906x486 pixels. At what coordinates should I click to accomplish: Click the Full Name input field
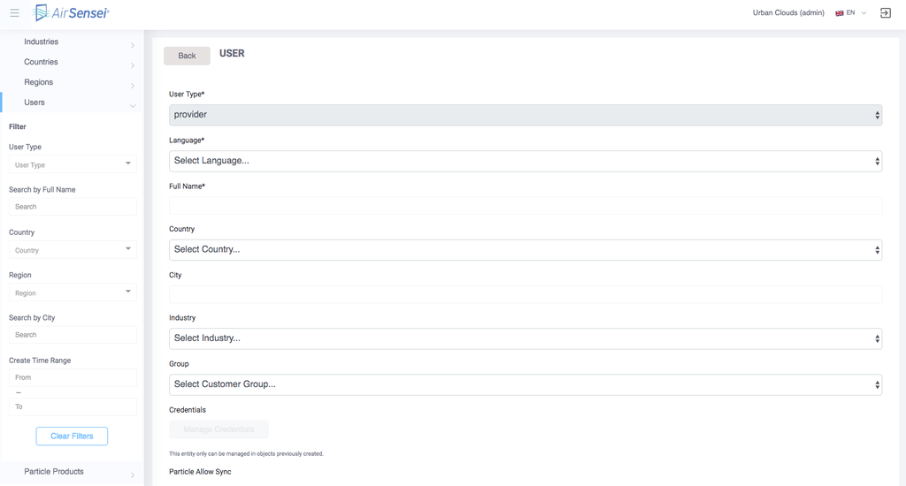(x=525, y=205)
